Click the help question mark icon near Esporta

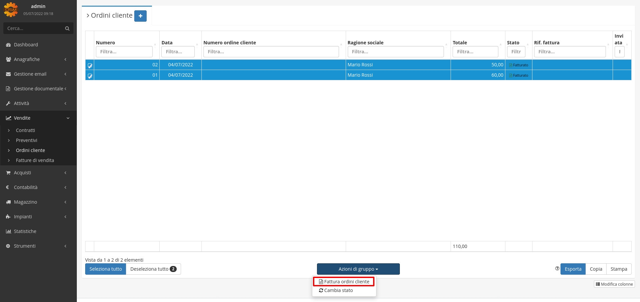click(x=557, y=269)
